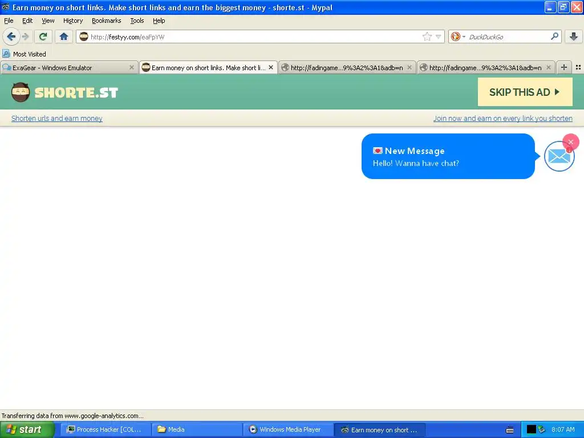
Task: Bookmark this page with the star icon
Action: click(427, 36)
